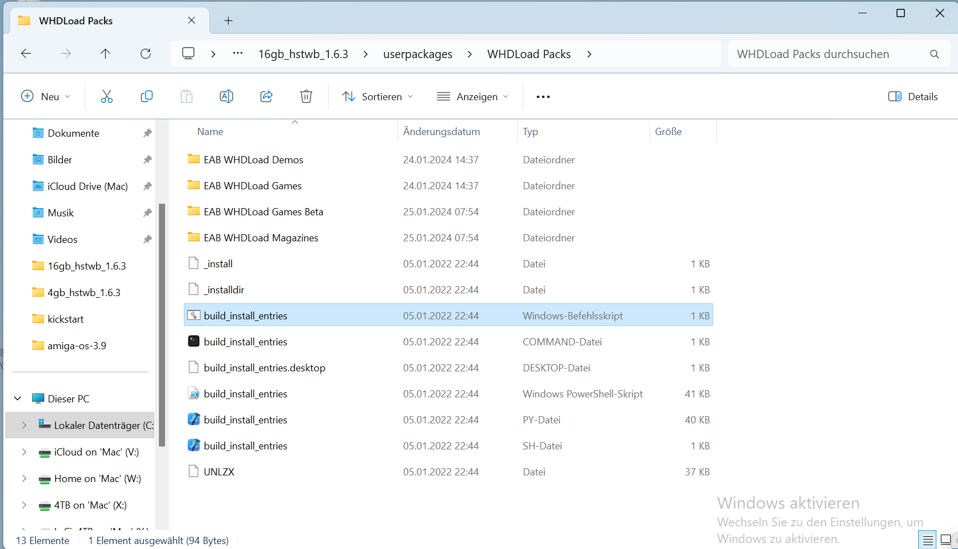The width and height of the screenshot is (958, 549).
Task: Click the Neu button
Action: click(x=45, y=97)
